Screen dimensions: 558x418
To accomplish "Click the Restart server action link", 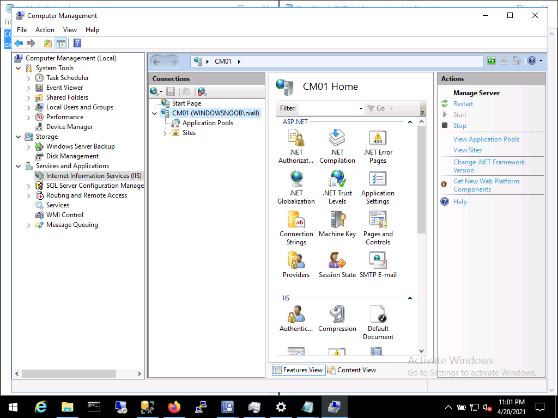I will pos(463,104).
